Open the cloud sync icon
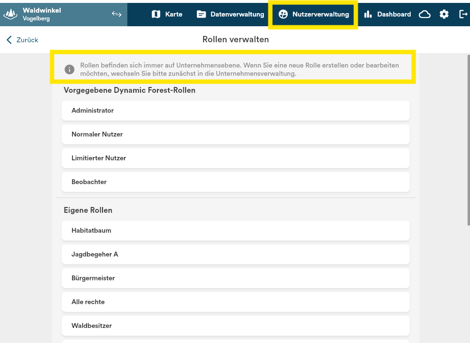470x343 pixels. click(x=425, y=15)
